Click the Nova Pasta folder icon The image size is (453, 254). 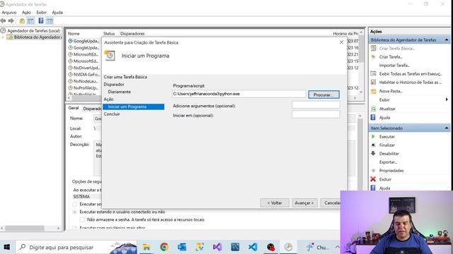pyautogui.click(x=373, y=91)
